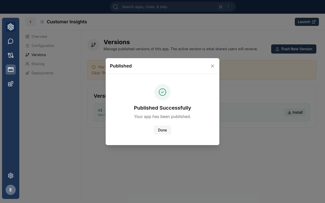Go back with the chevron button

pyautogui.click(x=30, y=22)
